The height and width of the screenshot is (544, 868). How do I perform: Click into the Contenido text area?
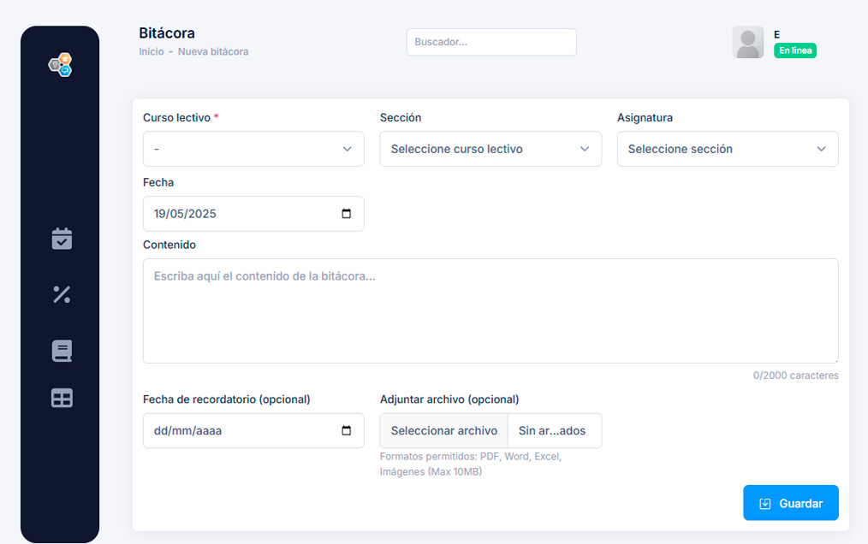tap(490, 310)
